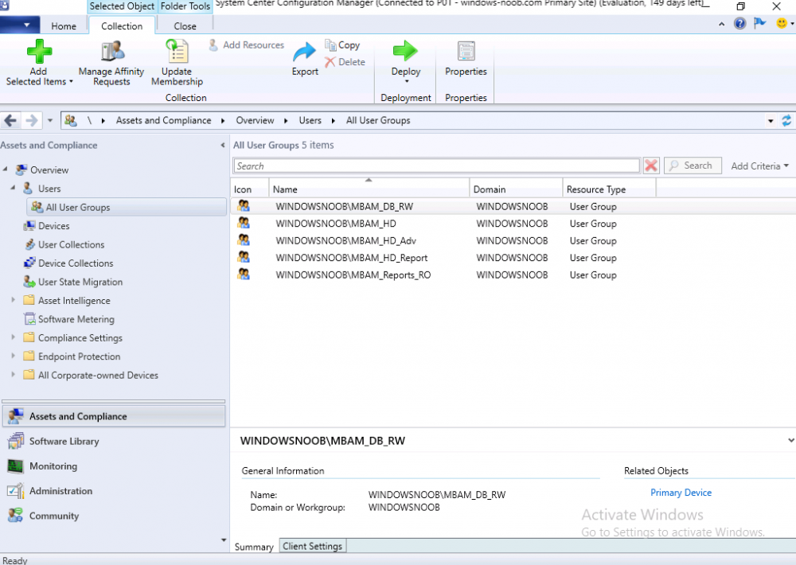Select All User Groups in tree
This screenshot has height=565, width=796.
[126, 207]
